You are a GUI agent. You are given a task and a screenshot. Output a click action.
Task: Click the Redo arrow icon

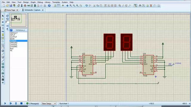coord(90,6)
